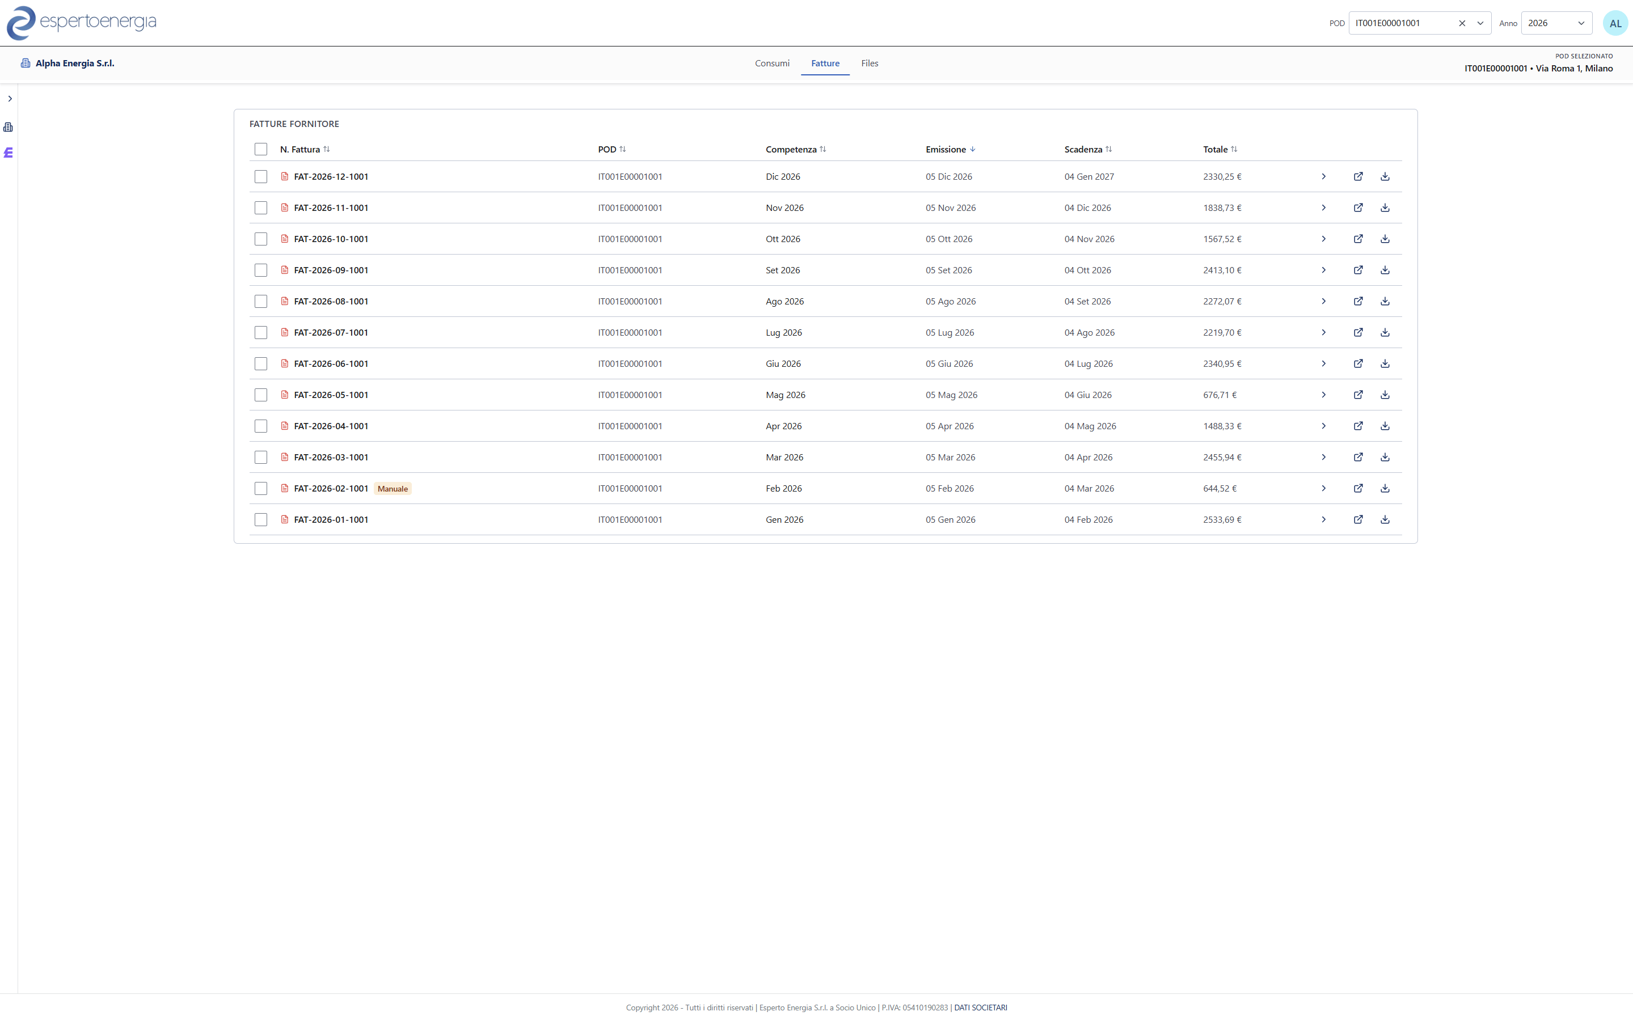Check the FAT-2026-05-1001 row checkbox

point(261,395)
